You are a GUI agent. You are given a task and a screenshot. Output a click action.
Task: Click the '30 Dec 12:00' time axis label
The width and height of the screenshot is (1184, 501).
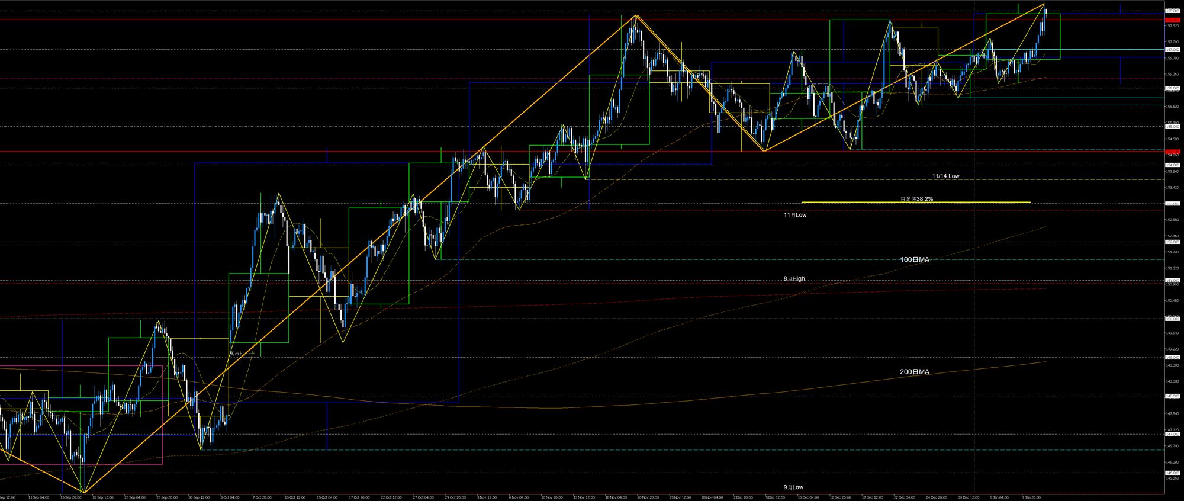[x=969, y=497]
